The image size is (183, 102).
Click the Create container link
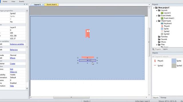pos(13,63)
